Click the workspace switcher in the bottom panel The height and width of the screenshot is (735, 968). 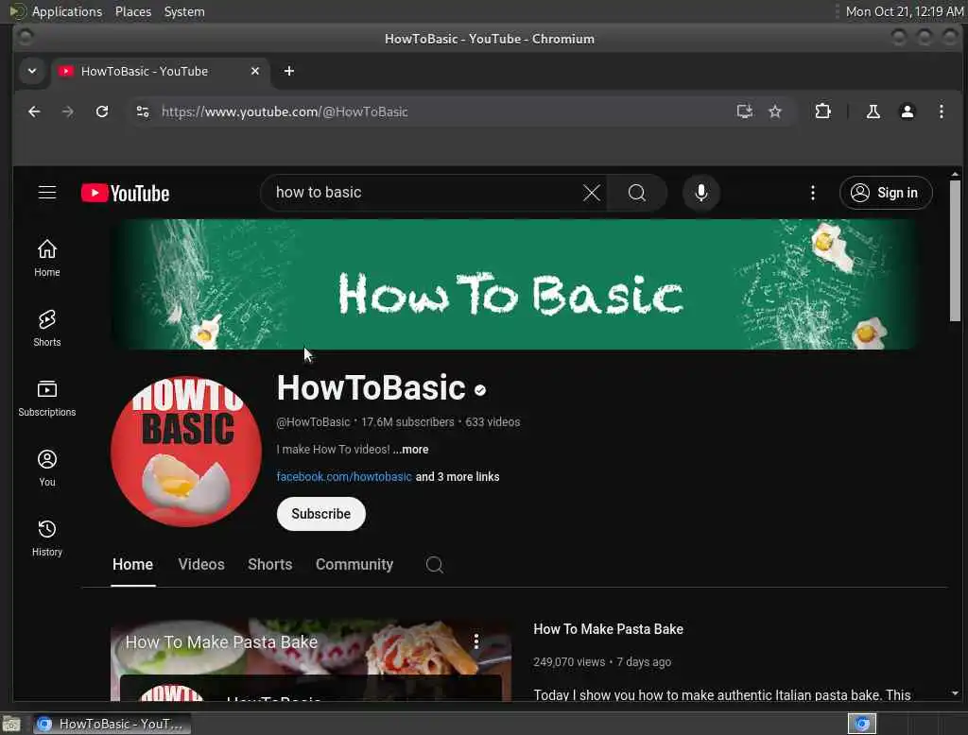tap(862, 724)
